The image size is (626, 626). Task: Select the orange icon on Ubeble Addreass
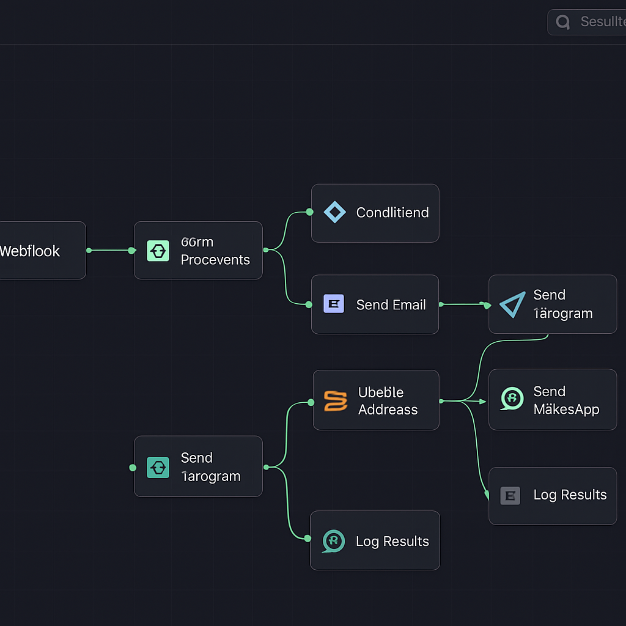tap(336, 400)
